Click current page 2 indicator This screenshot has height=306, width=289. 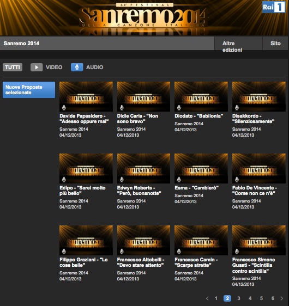click(x=227, y=298)
